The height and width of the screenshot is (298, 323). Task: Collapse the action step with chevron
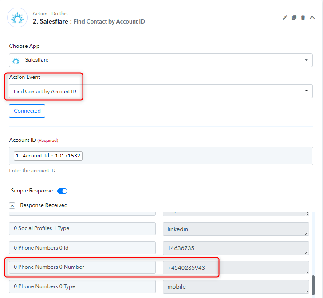[x=312, y=17]
